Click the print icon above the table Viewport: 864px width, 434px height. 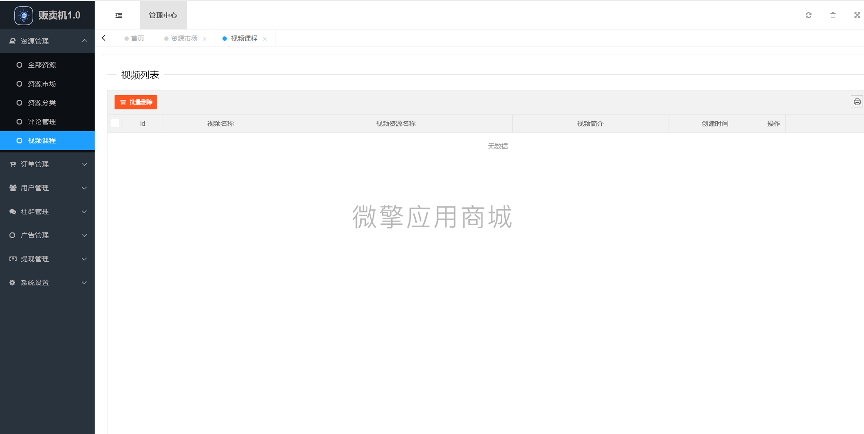coord(857,101)
